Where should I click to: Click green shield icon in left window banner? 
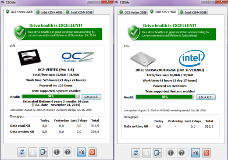20,32
